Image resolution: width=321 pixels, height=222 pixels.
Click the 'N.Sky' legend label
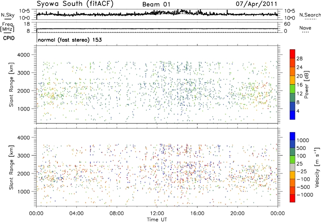8,15
